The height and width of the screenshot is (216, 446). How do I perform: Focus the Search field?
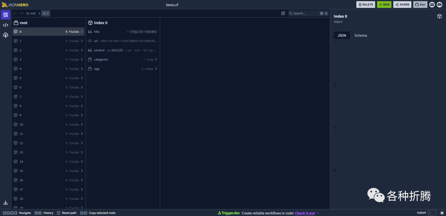tap(308, 13)
